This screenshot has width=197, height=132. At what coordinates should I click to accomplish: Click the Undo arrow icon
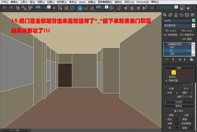click(5, 8)
